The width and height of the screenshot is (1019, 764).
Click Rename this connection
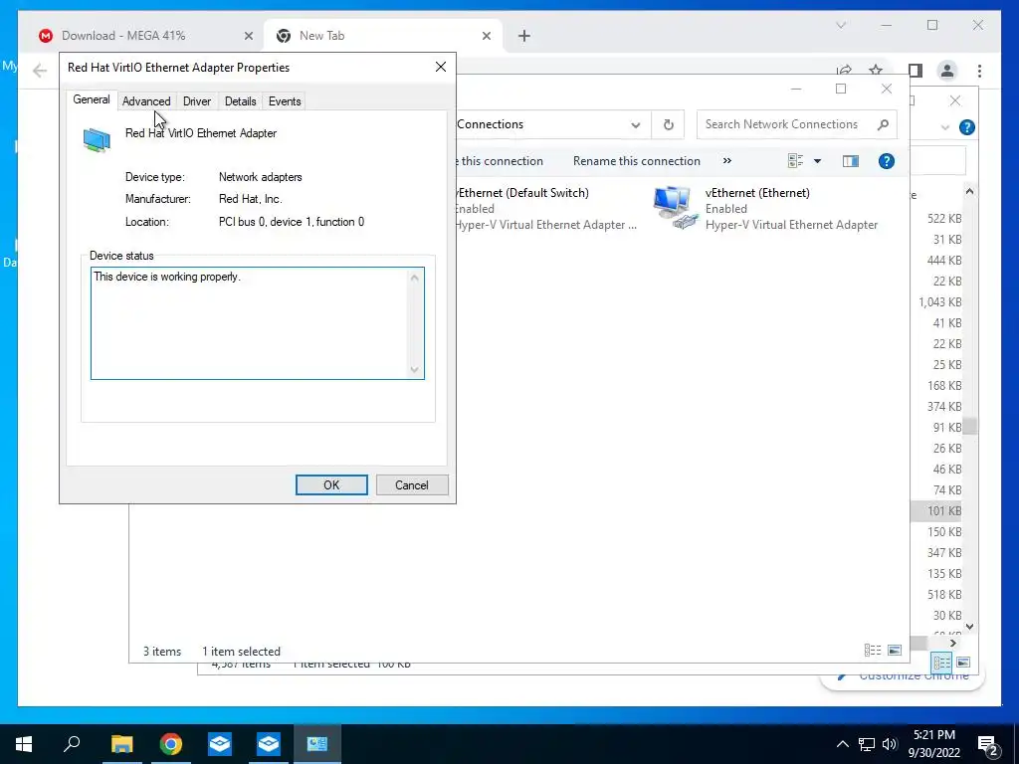tap(637, 161)
